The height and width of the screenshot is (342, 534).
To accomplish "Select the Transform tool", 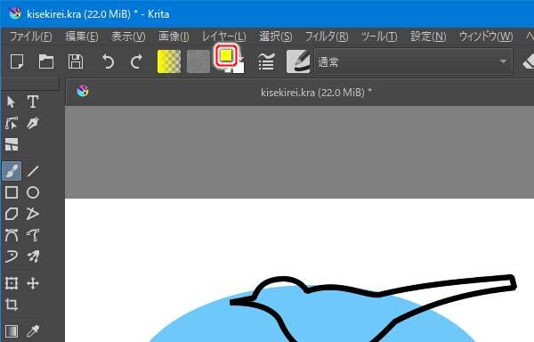I will tap(12, 283).
